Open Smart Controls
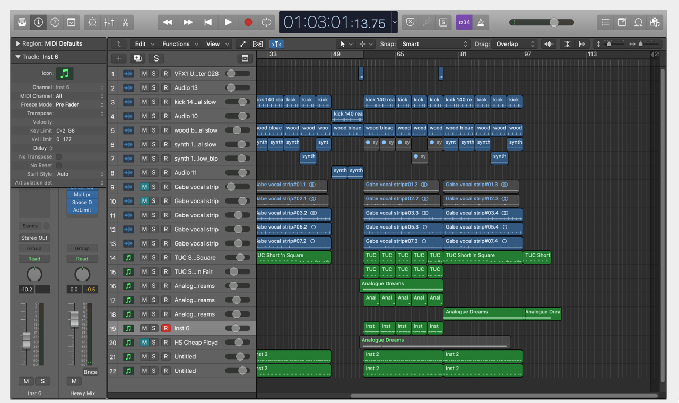This screenshot has height=403, width=679. [92, 22]
